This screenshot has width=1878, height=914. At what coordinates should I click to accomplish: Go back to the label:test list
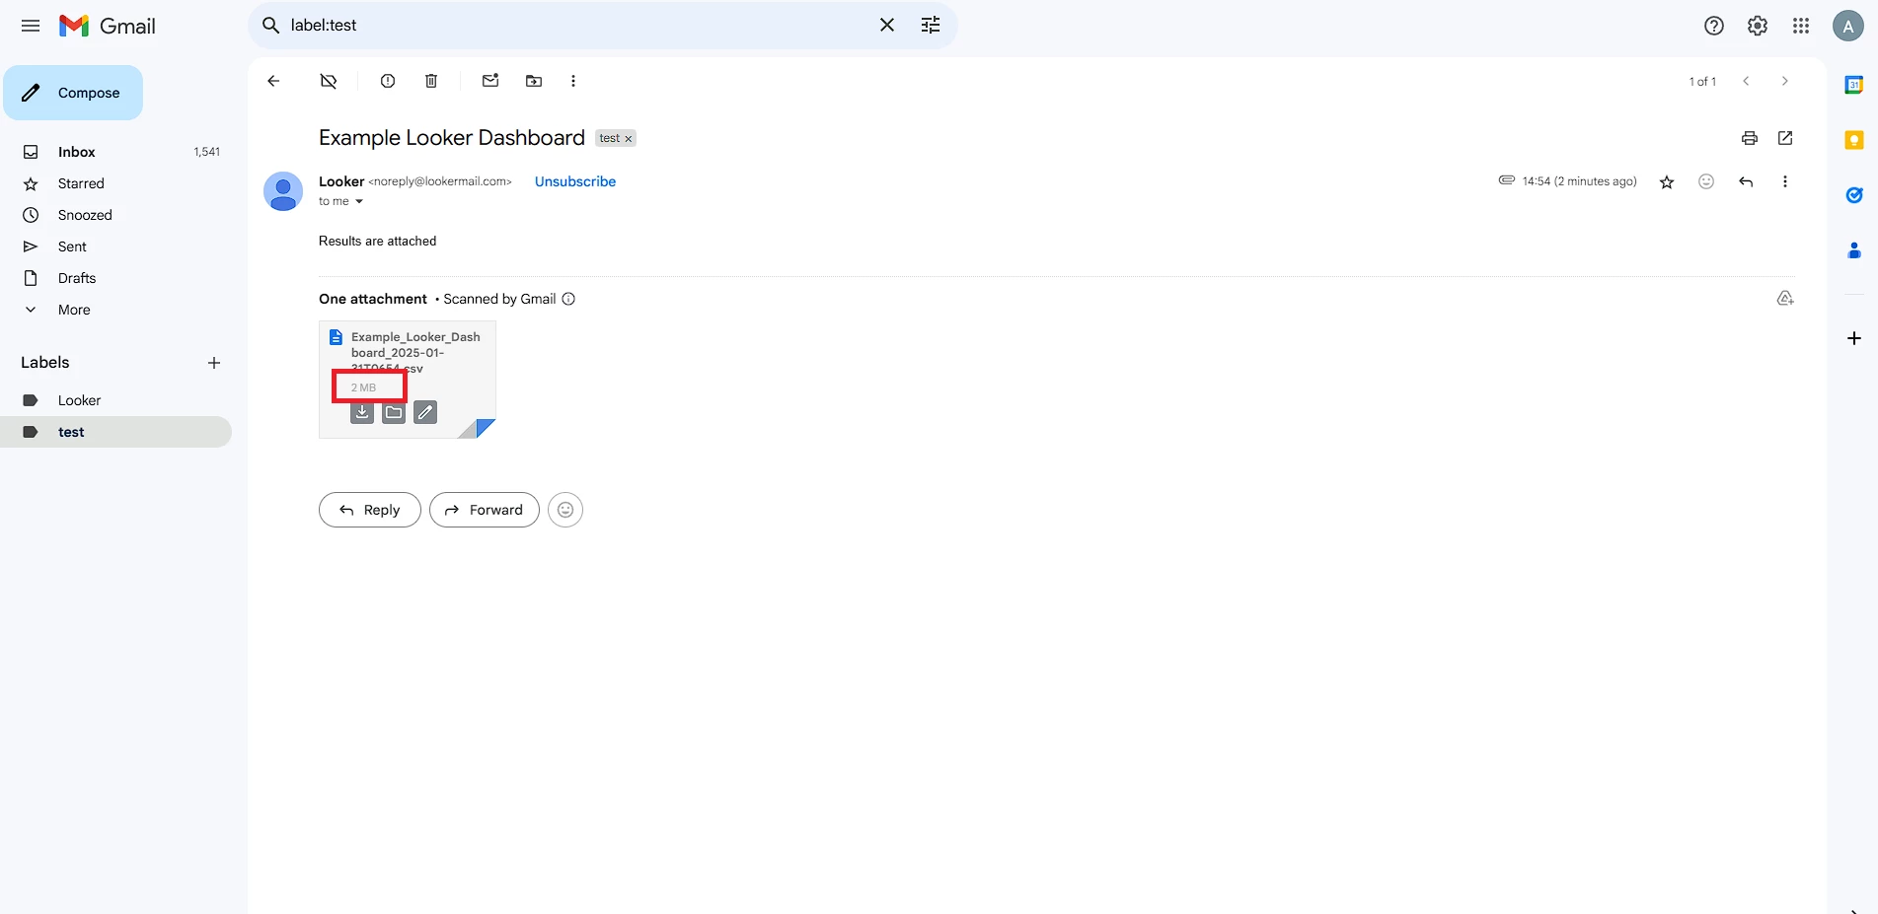[x=273, y=81]
